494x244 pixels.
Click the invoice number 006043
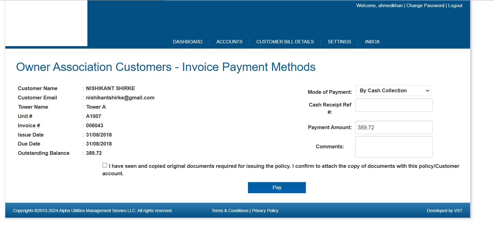point(95,126)
